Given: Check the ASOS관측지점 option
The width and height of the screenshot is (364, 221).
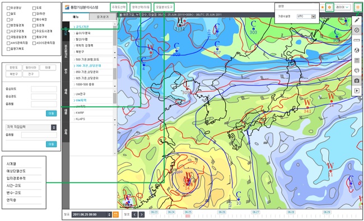Looking at the screenshot, I should coord(34,43).
